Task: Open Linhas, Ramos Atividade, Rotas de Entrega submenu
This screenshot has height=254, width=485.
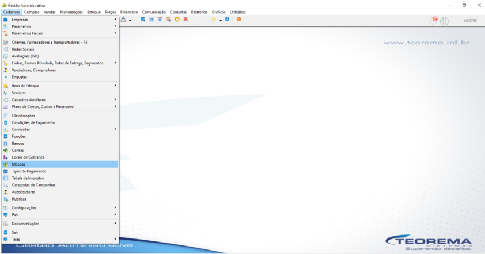Action: pos(60,63)
